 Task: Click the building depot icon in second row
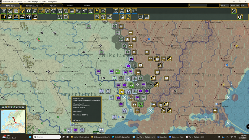(60, 17)
